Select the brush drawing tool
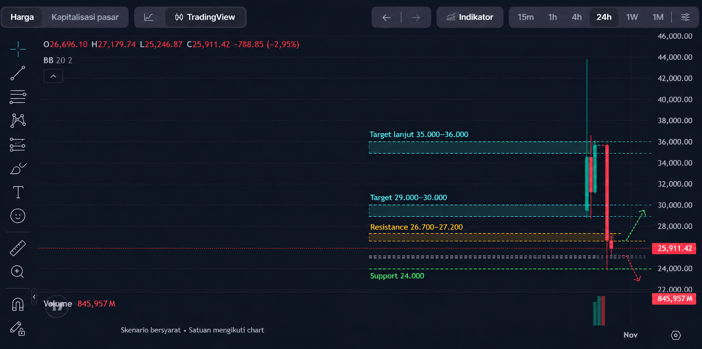 tap(18, 168)
